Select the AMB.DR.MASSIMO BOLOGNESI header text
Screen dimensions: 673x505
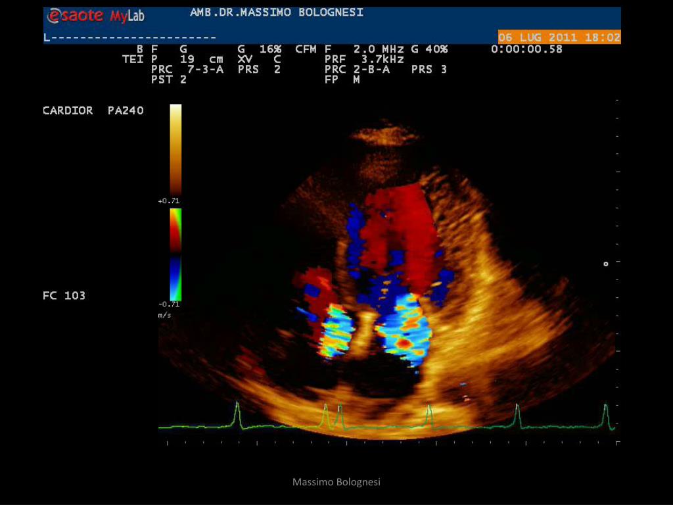(x=277, y=12)
